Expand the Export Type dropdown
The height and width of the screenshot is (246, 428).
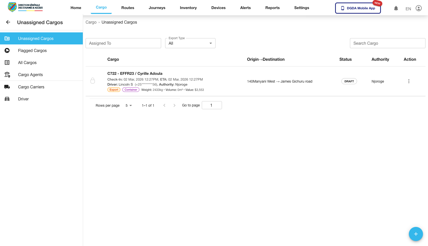point(190,43)
